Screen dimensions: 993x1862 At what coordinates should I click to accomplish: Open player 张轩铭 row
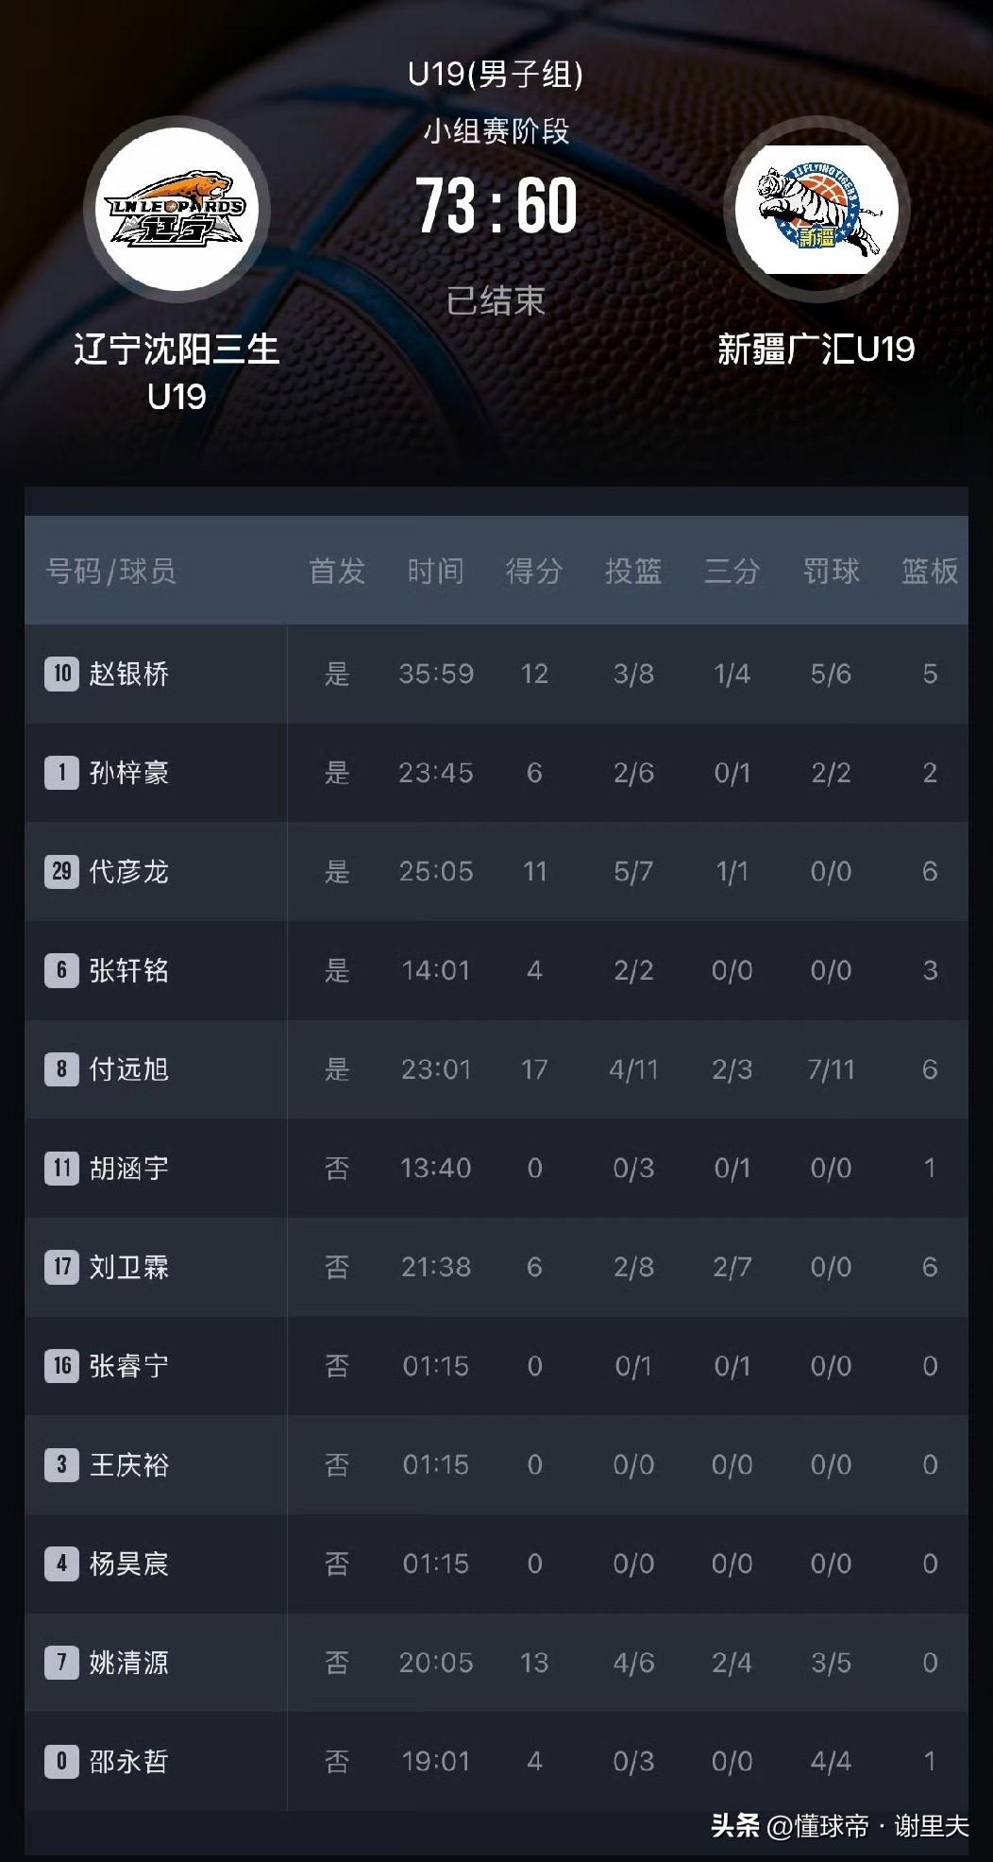point(496,970)
